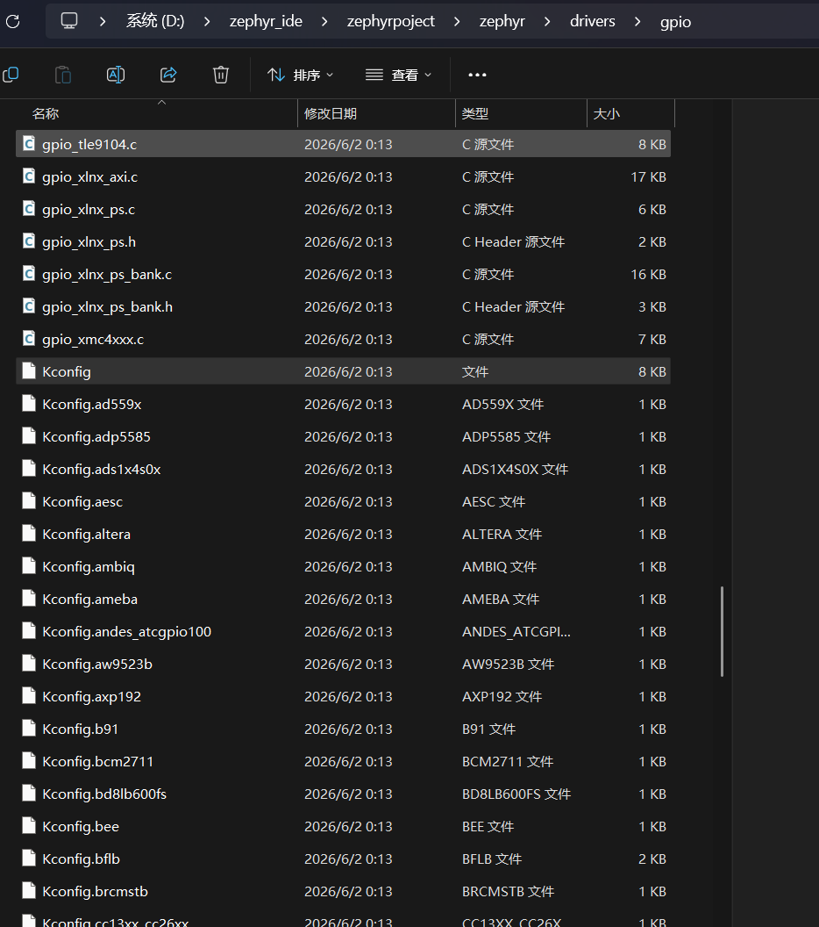
Task: Select the file name Kconfig.aw9523b
Action: 96,665
